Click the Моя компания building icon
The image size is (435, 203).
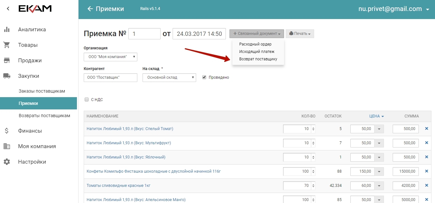click(6, 147)
